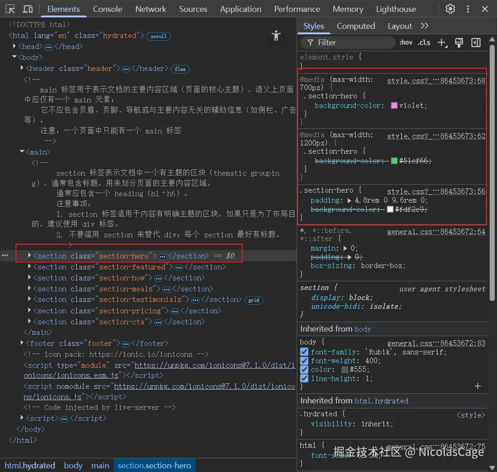Toggle the color #555 property checkbox

[304, 370]
